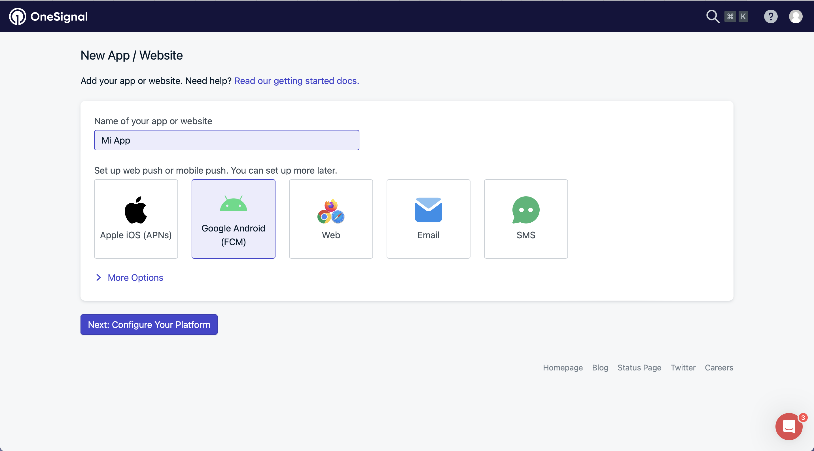Open the getting started docs link

[297, 81]
